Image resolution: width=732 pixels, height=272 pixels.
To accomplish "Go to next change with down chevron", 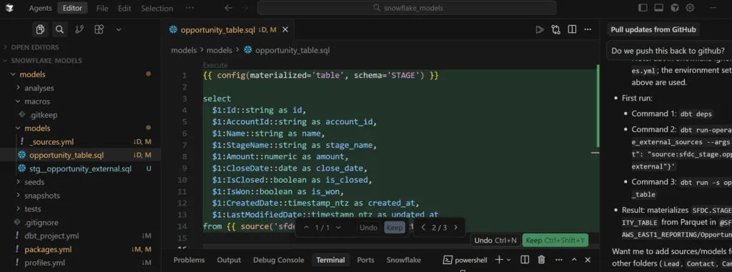I will click(x=338, y=228).
